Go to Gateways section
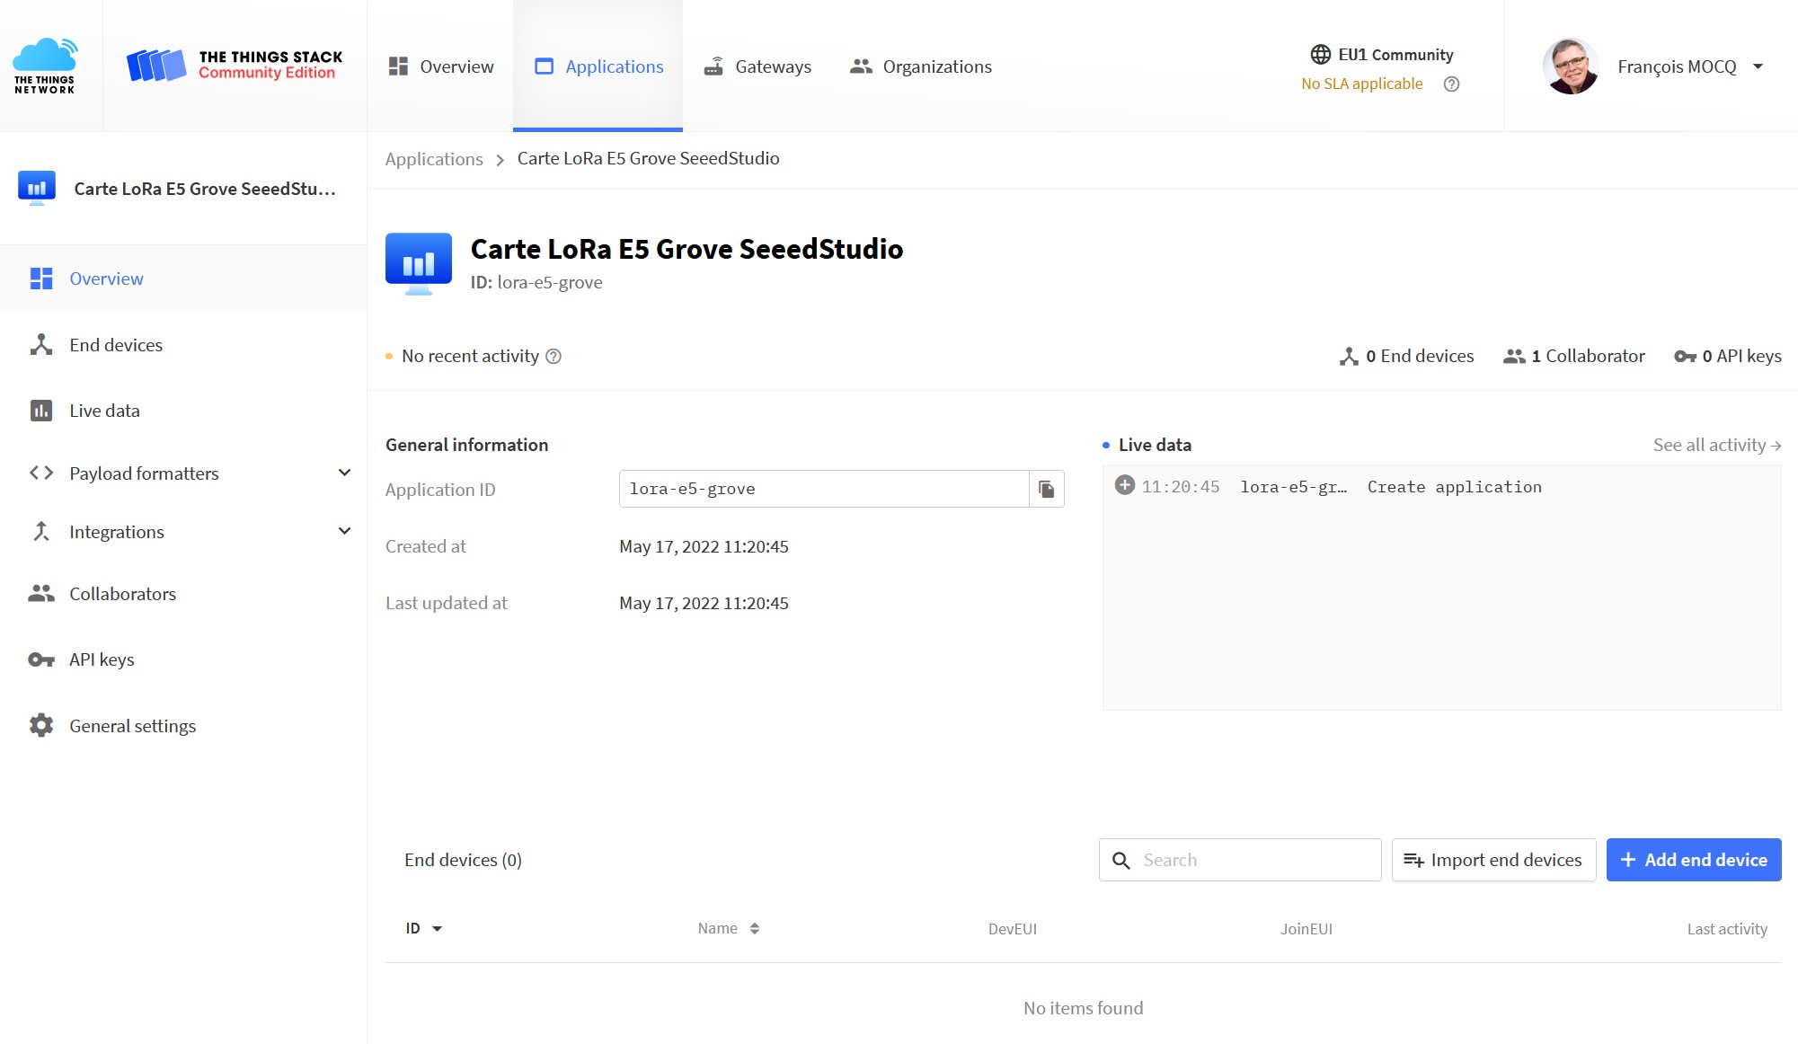 click(757, 66)
